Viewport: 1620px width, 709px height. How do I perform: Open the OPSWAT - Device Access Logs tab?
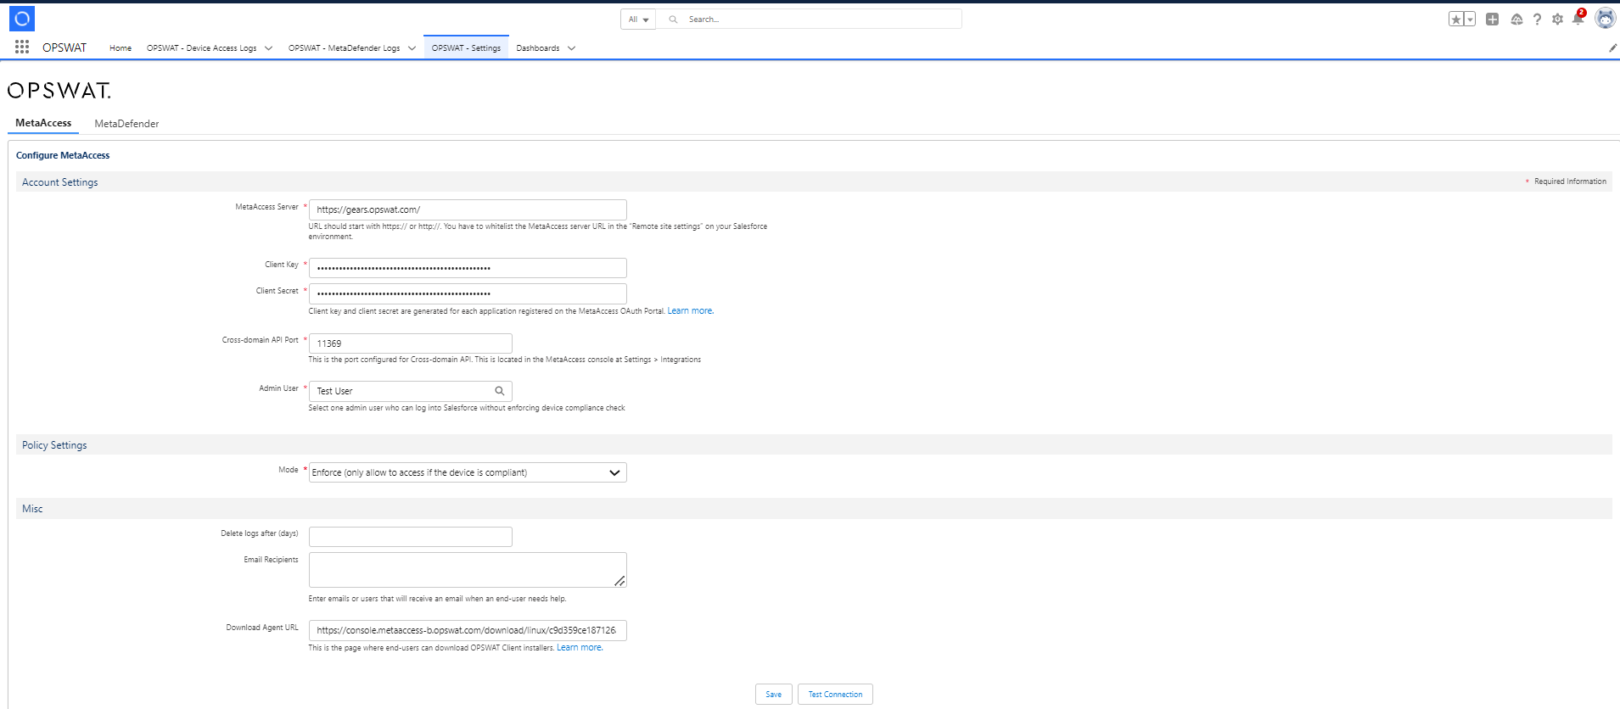[x=201, y=48]
